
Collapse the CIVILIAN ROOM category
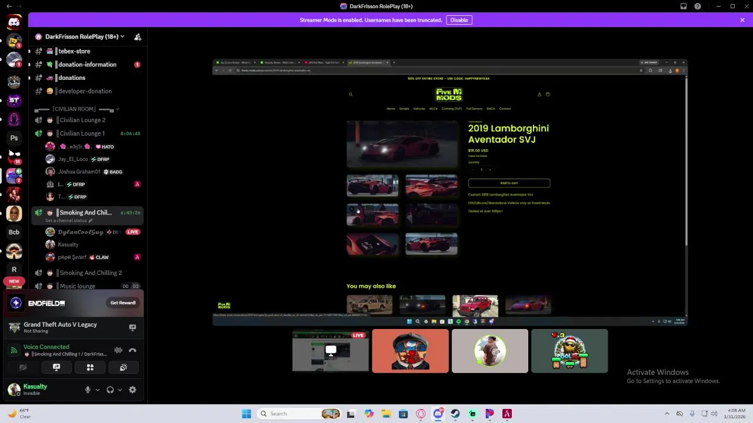click(x=76, y=109)
